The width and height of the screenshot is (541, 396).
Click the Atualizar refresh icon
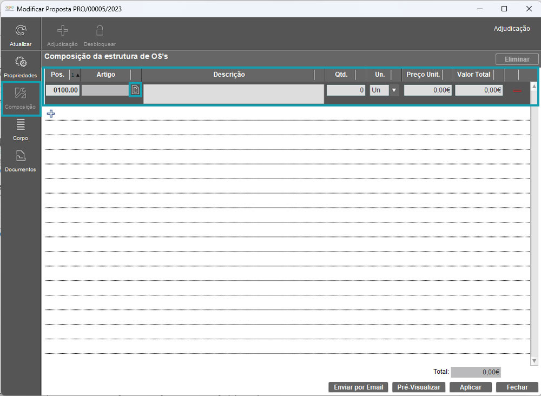tap(21, 31)
